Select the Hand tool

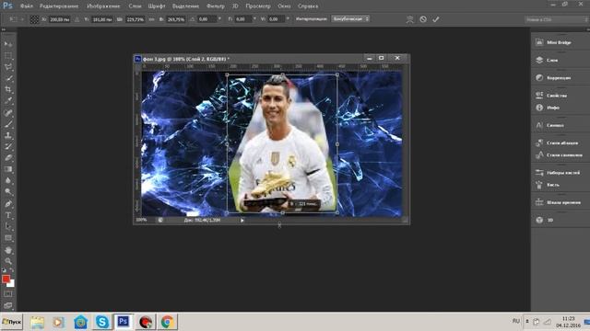8,250
